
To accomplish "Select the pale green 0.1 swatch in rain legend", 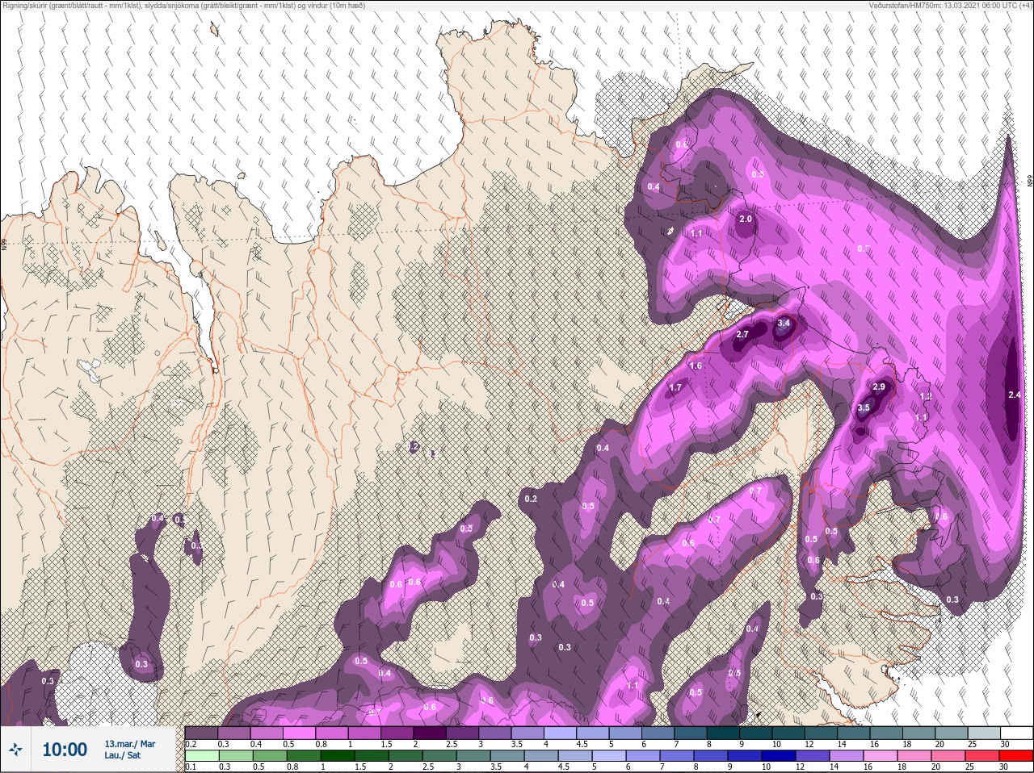I will pos(201,756).
